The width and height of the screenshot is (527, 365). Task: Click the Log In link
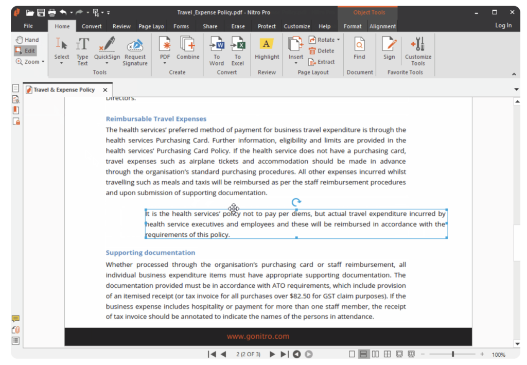coord(503,25)
